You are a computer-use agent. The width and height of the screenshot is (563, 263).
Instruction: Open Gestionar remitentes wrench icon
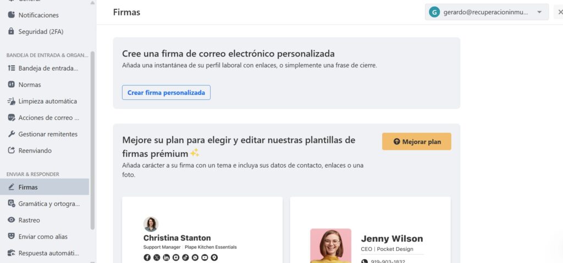[x=12, y=134]
